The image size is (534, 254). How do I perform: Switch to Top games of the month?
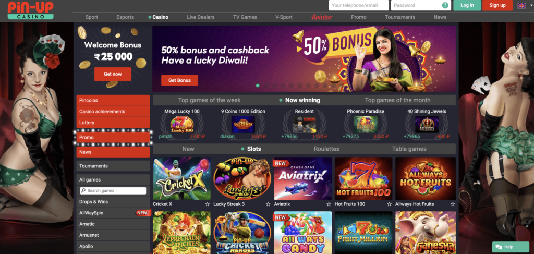click(397, 100)
